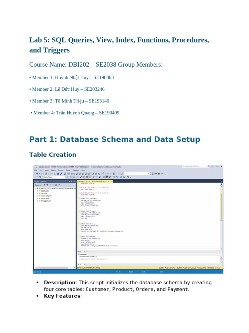Image resolution: width=249 pixels, height=333 pixels.
Task: Open the Window menu
Action: pos(76,170)
